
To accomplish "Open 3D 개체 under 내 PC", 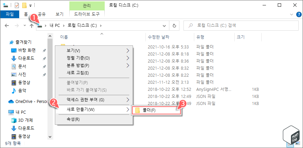I will 25,120.
